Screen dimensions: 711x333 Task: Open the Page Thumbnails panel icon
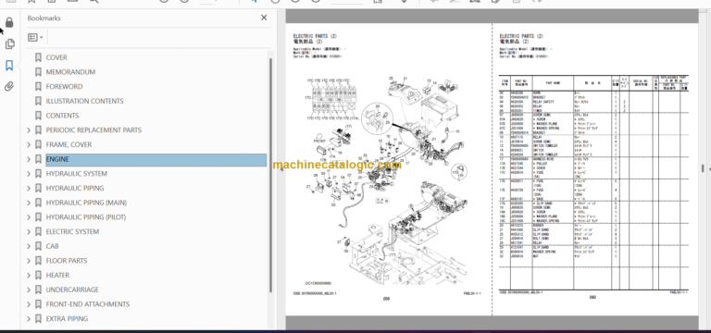coord(9,44)
